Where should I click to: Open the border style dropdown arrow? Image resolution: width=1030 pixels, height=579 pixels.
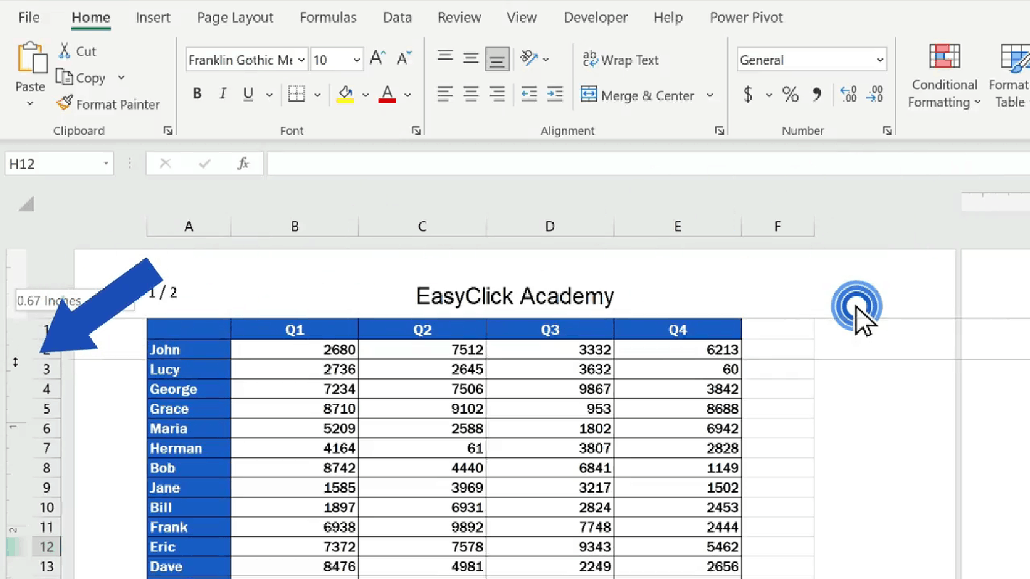pyautogui.click(x=319, y=95)
